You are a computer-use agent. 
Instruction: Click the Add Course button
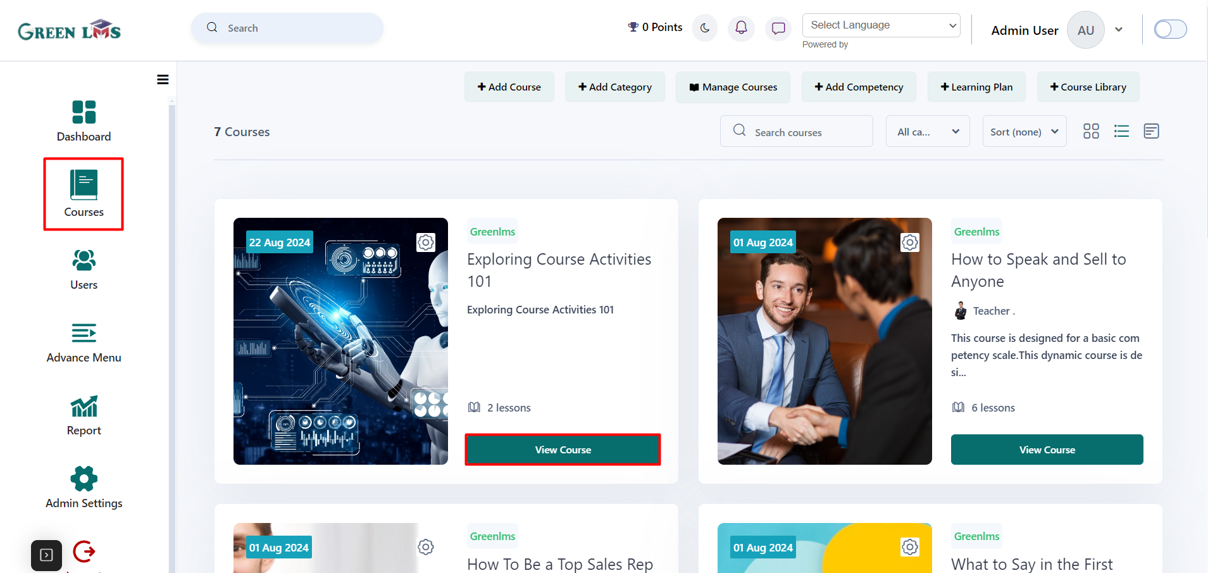509,87
